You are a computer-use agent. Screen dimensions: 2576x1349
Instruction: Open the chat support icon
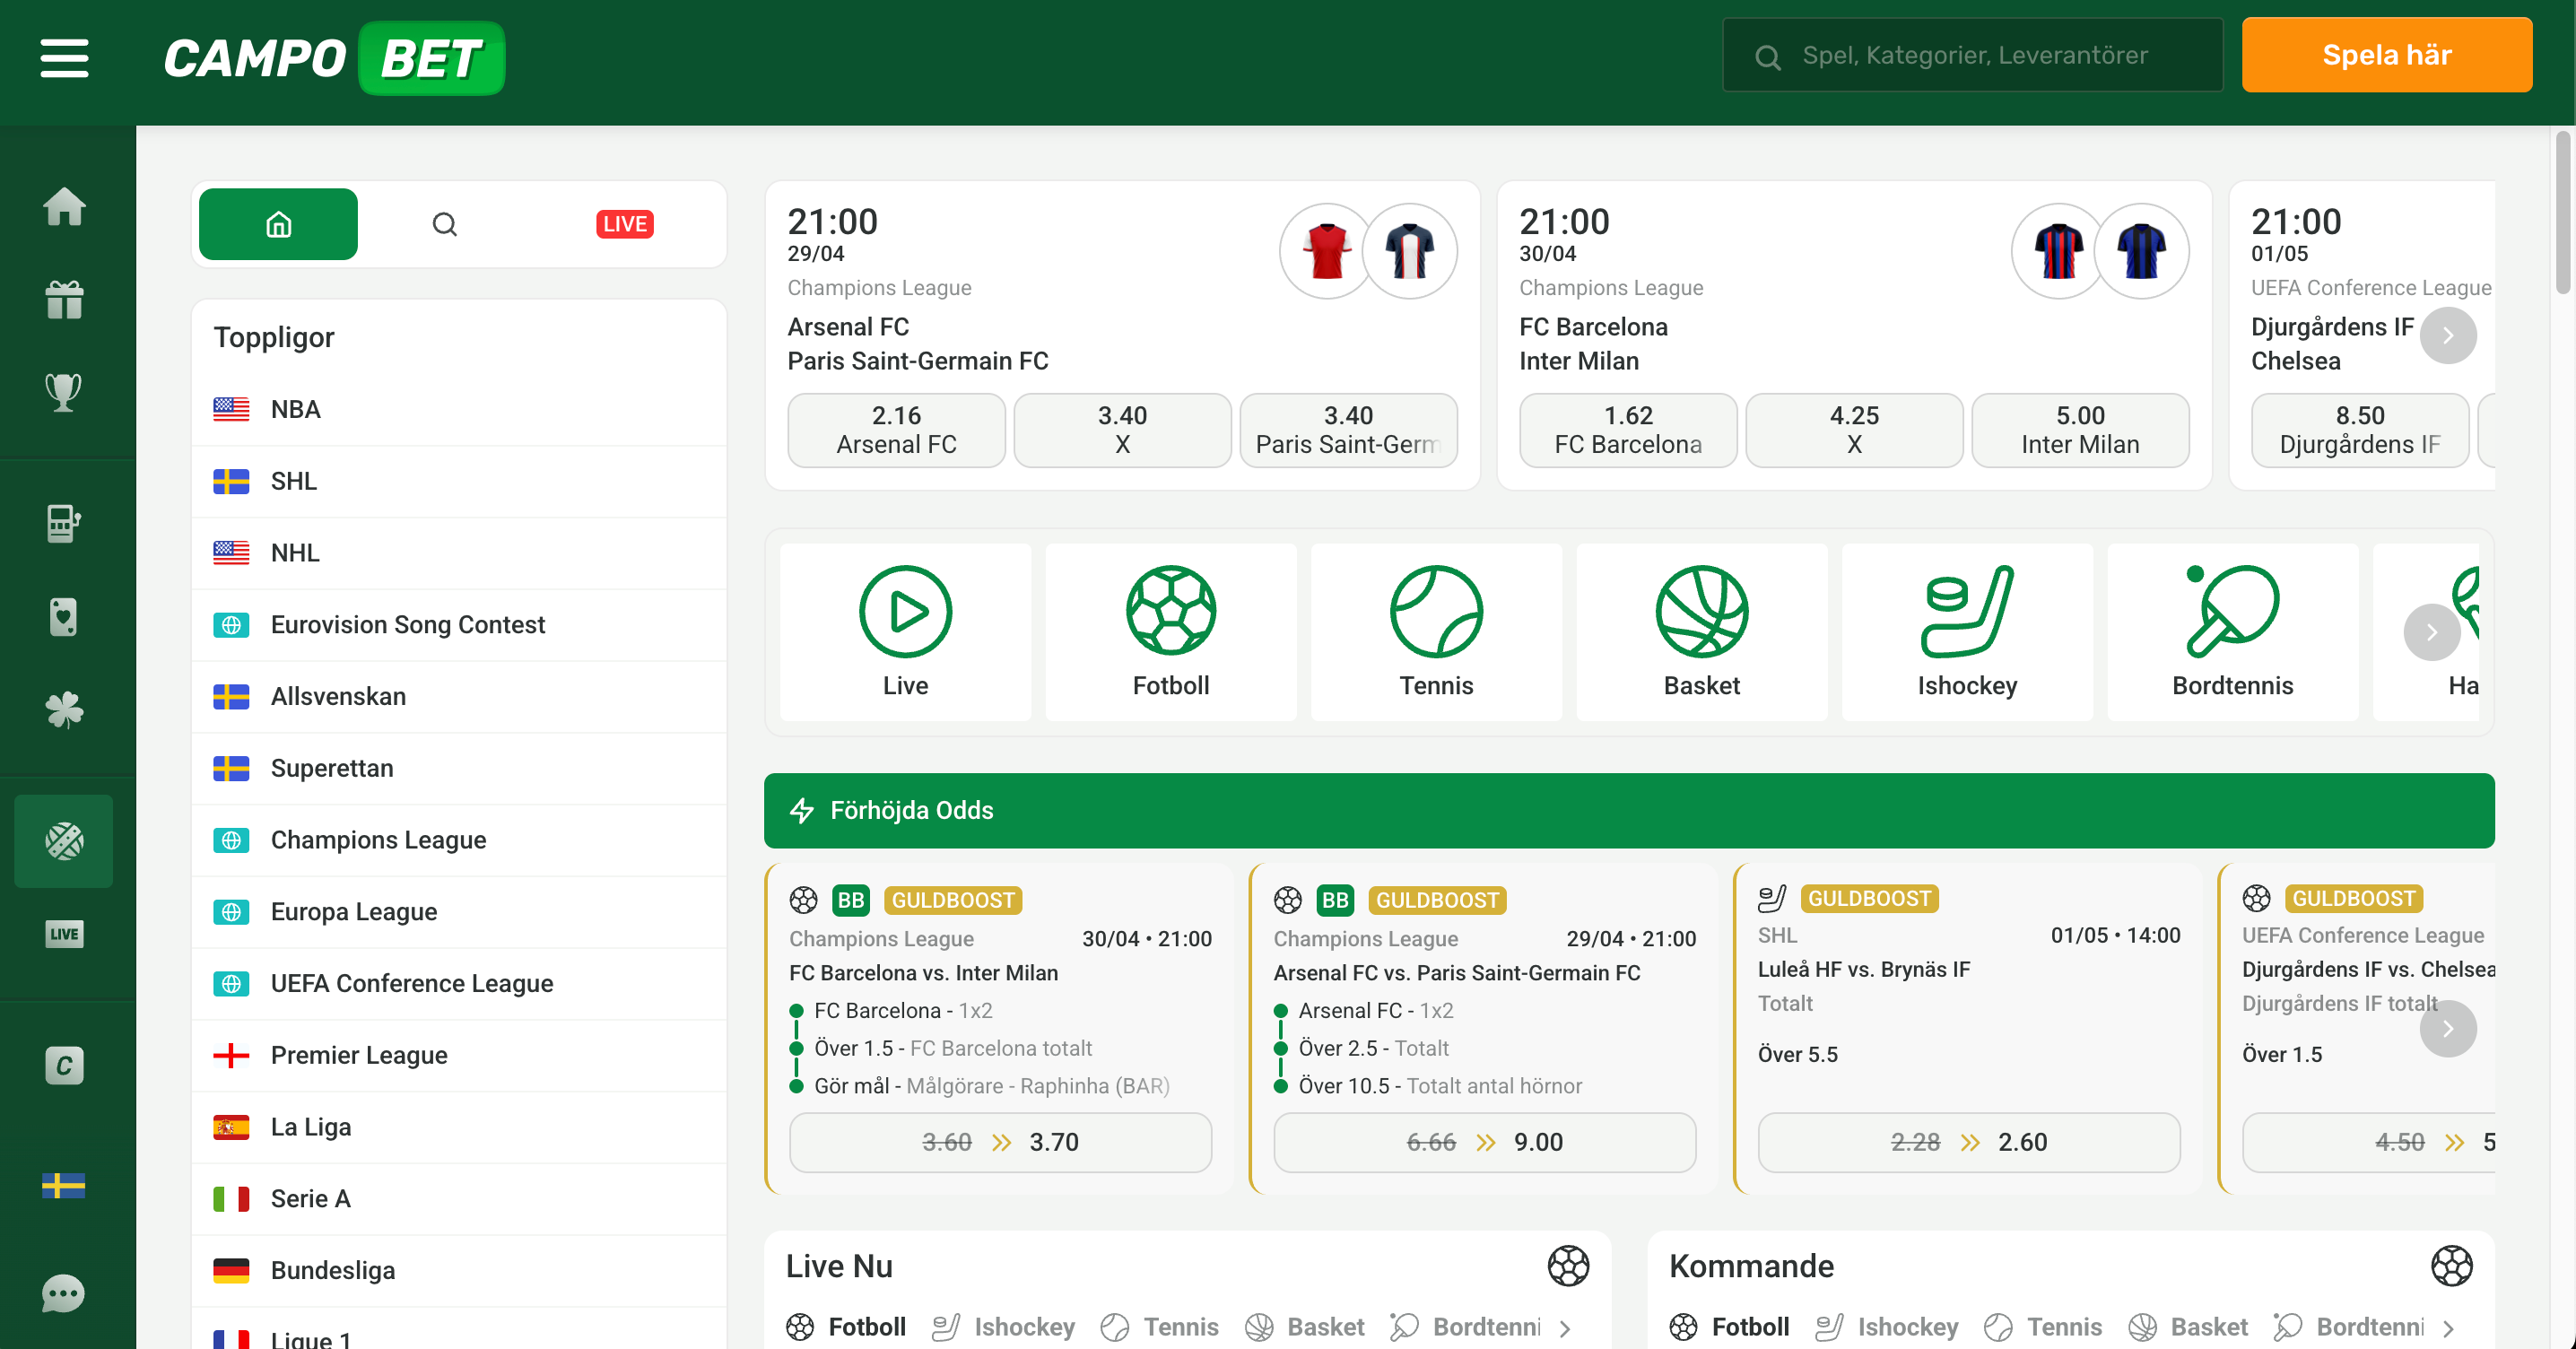[64, 1293]
